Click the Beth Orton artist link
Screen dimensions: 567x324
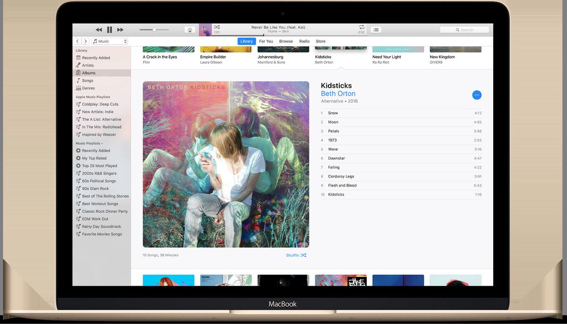click(x=338, y=94)
